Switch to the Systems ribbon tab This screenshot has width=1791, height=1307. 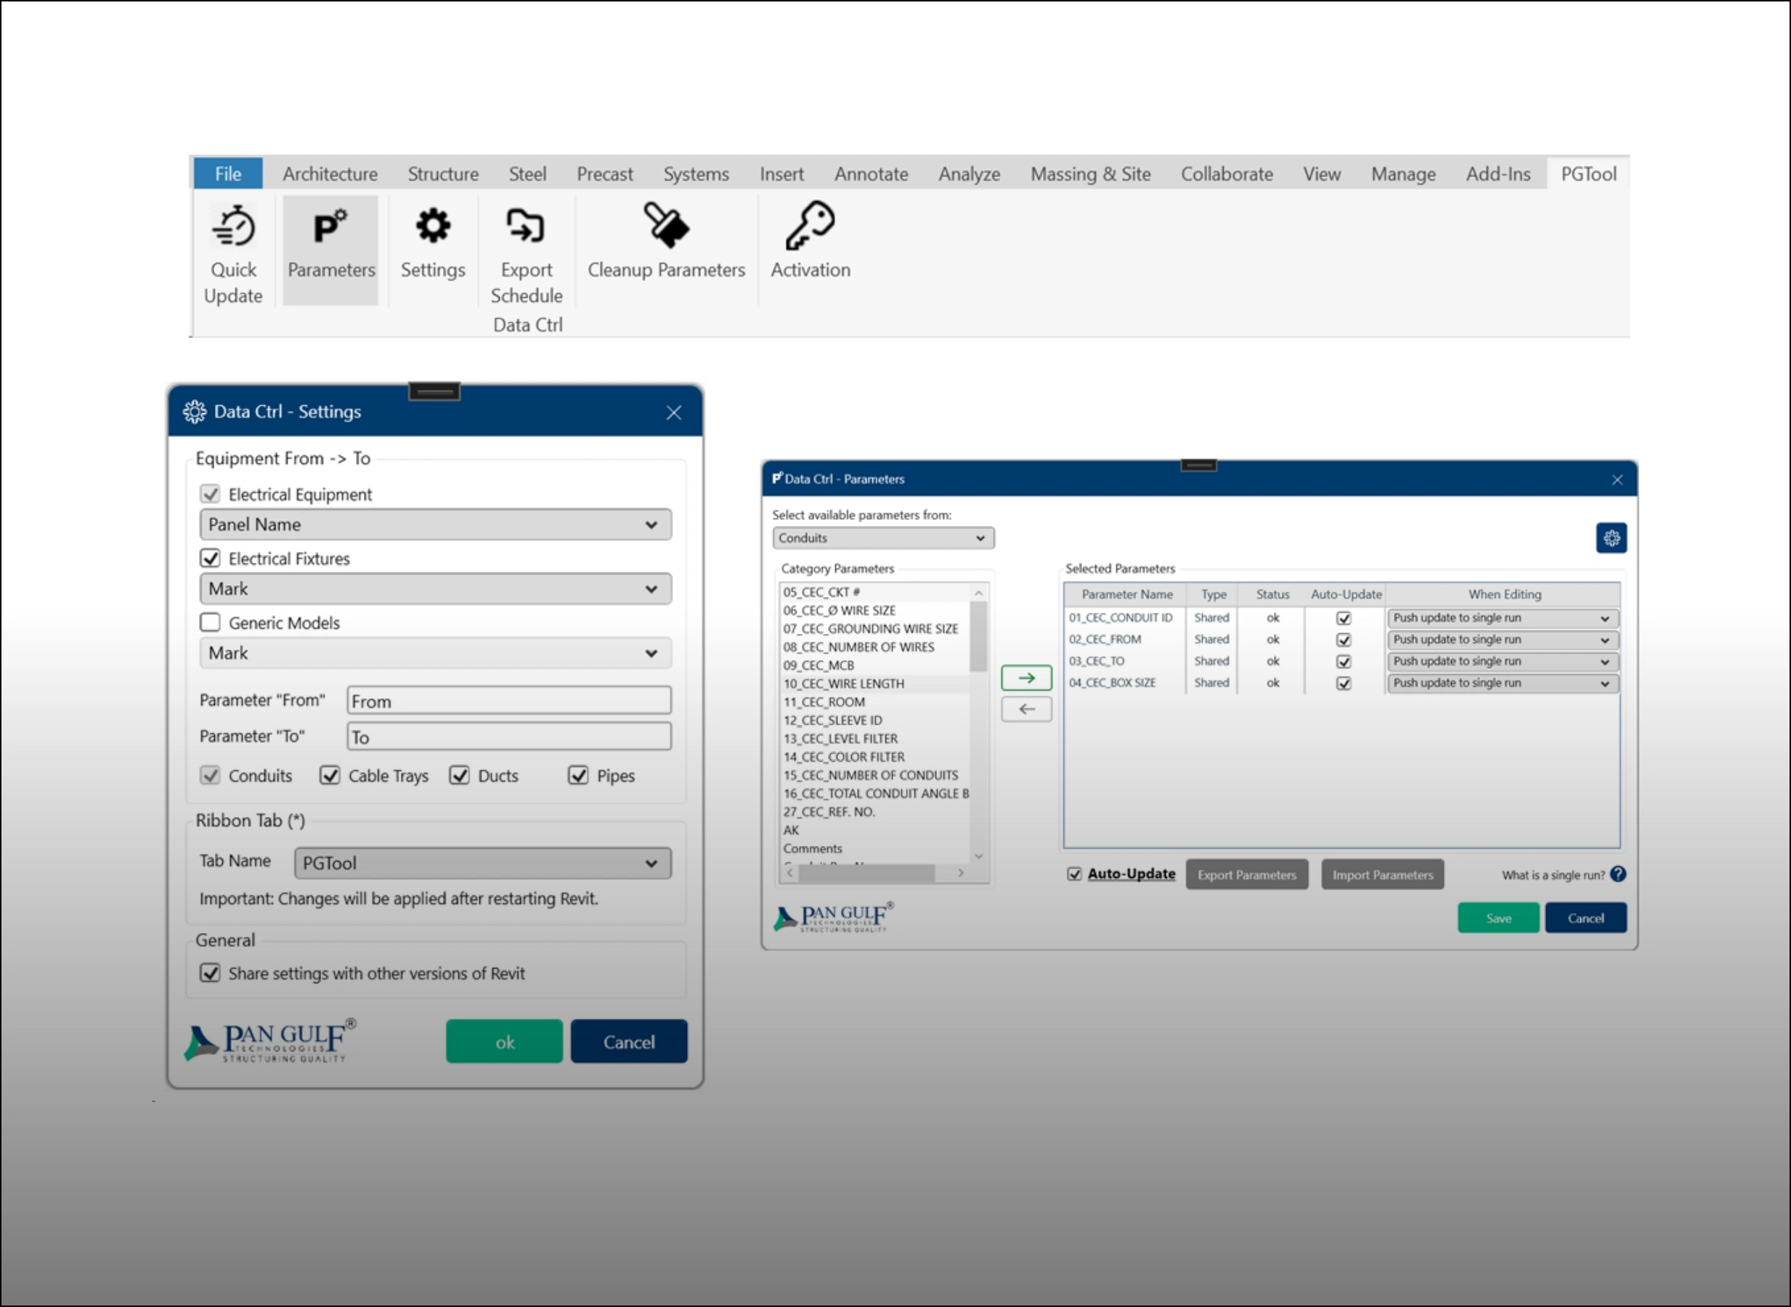click(x=696, y=174)
